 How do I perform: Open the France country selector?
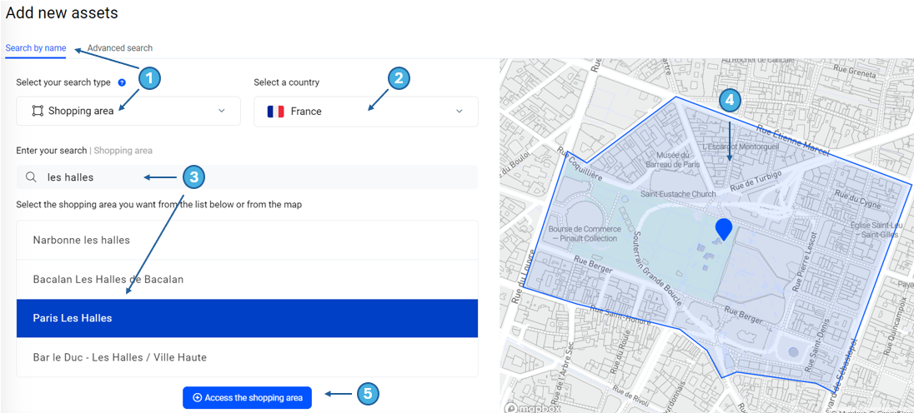point(365,112)
